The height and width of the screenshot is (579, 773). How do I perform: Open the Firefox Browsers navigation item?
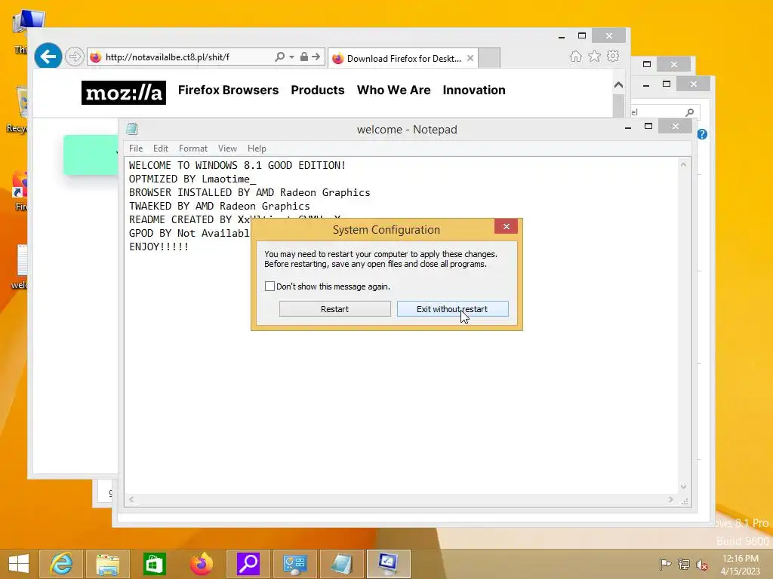(228, 90)
